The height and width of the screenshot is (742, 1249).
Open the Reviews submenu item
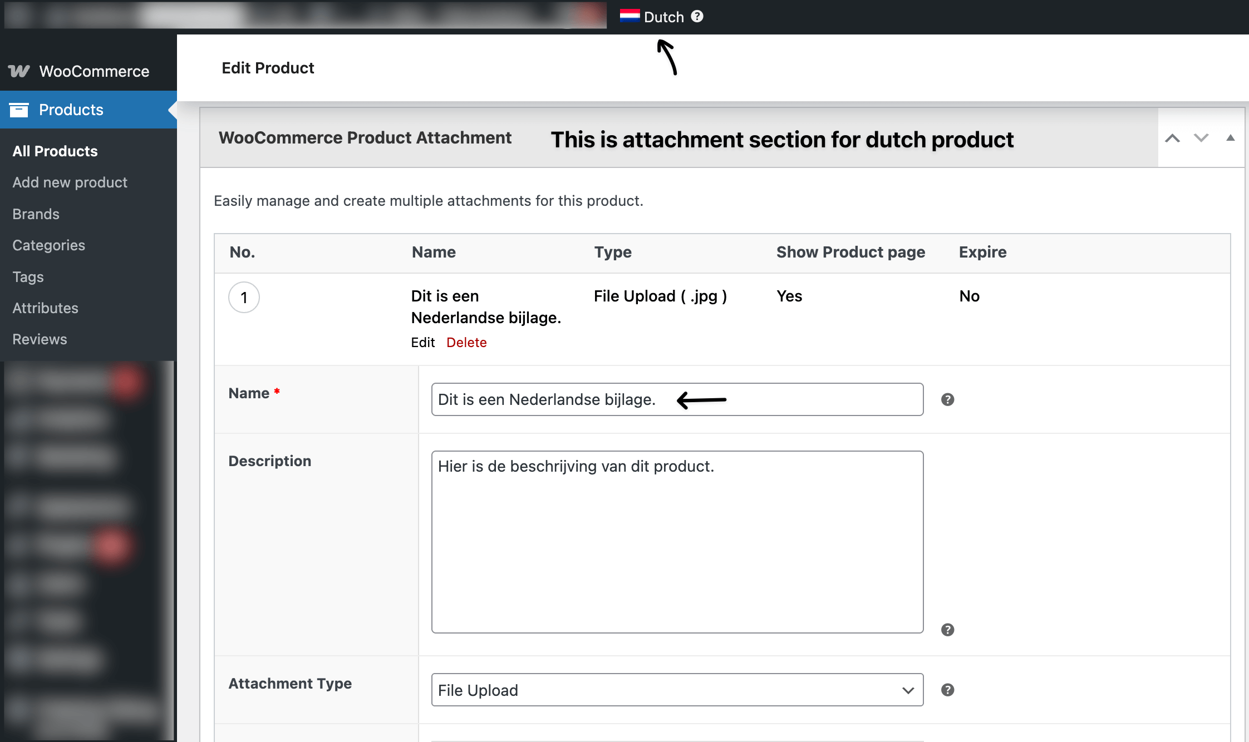(x=40, y=339)
